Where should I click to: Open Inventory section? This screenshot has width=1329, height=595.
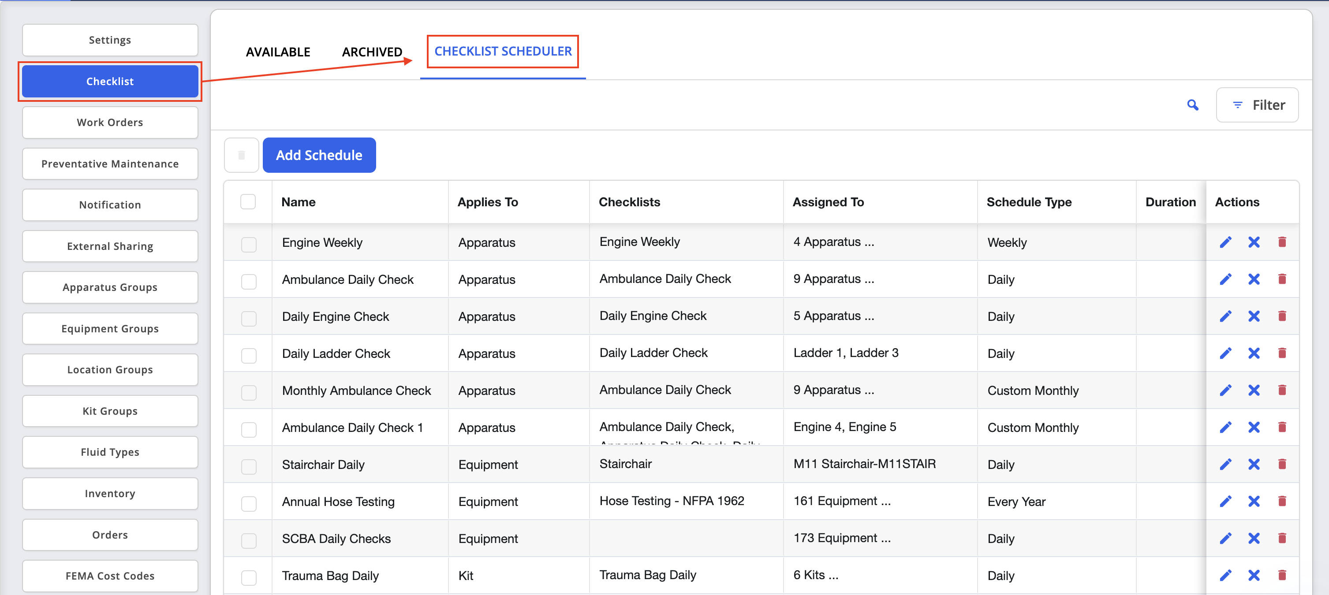pyautogui.click(x=110, y=494)
